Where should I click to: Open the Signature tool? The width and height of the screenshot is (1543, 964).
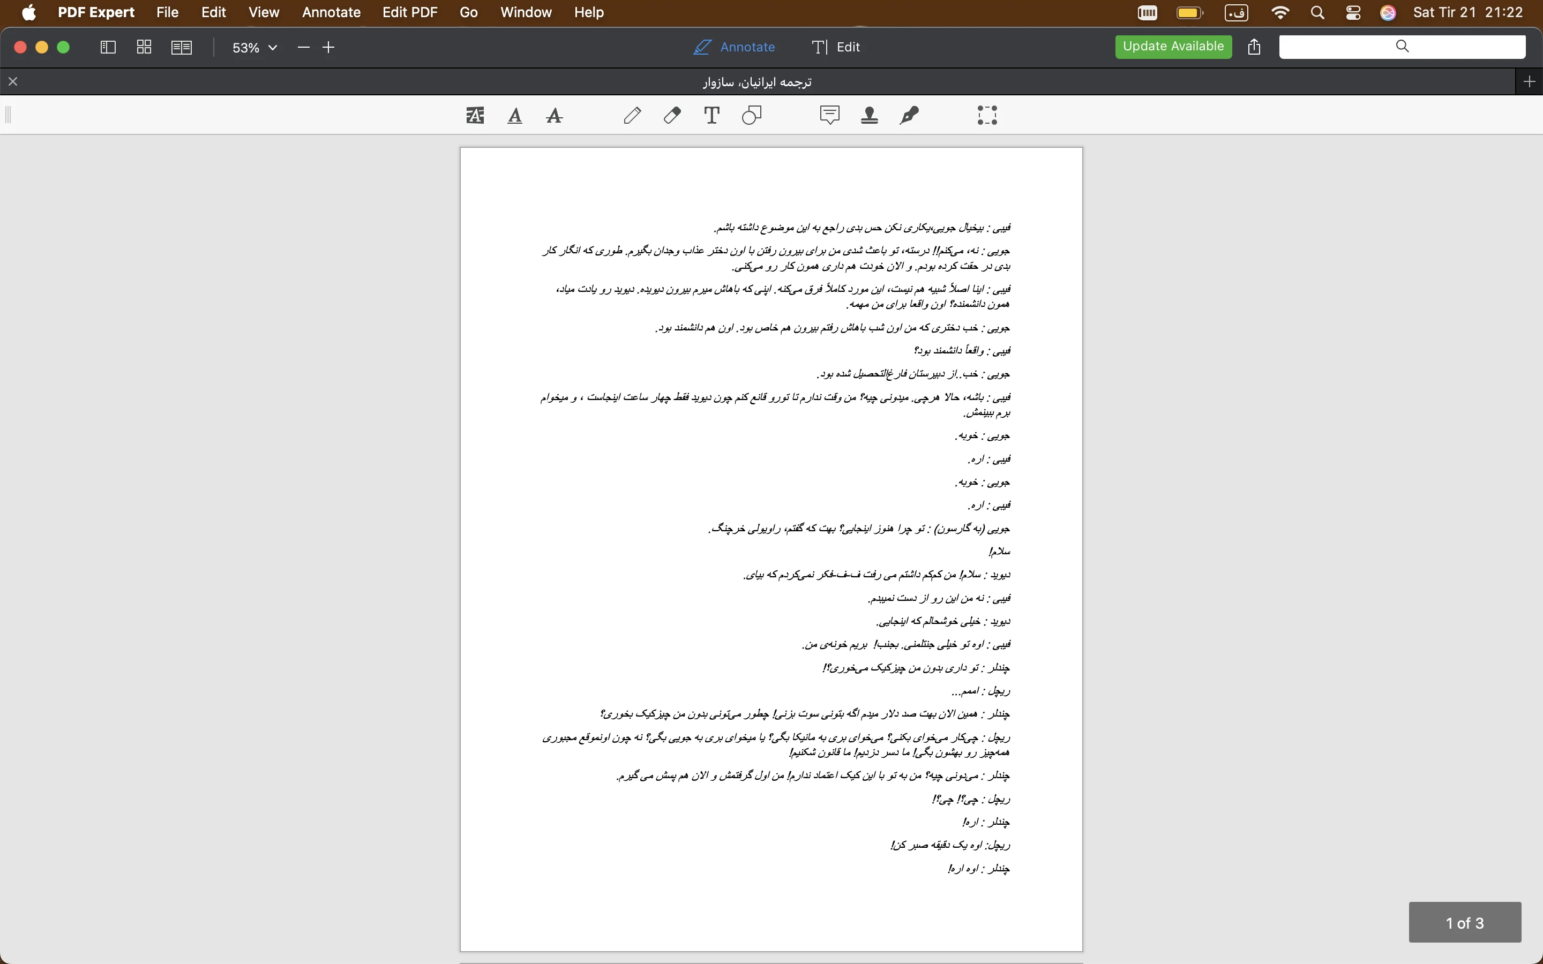point(909,115)
